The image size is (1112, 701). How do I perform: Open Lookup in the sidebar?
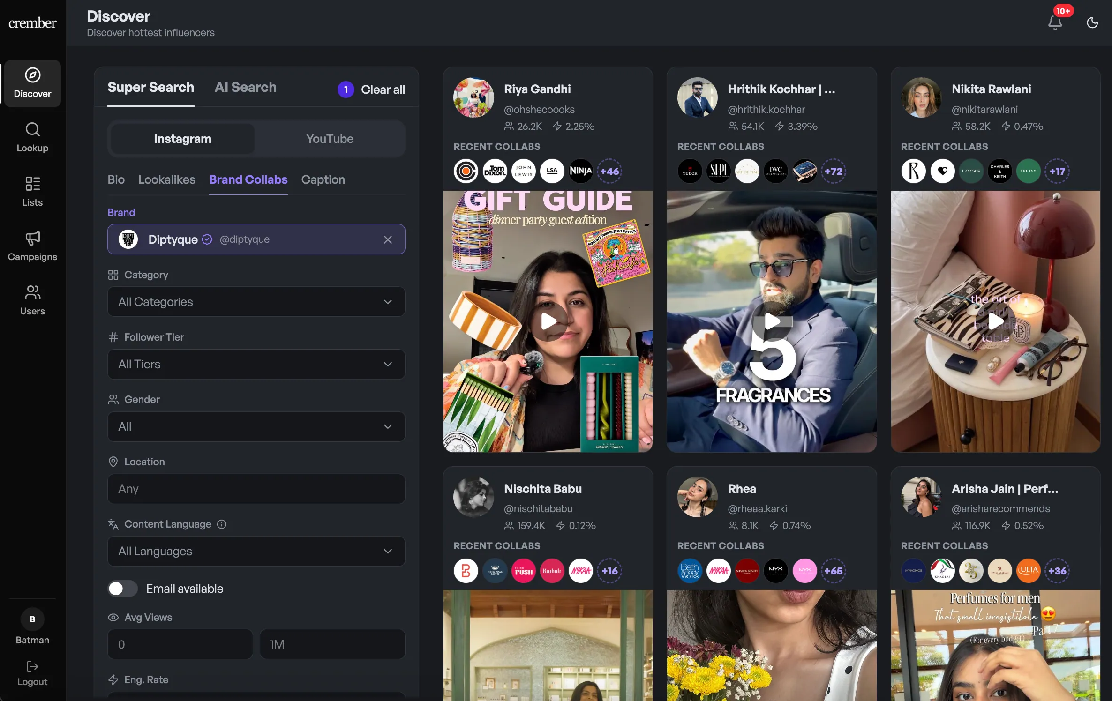[32, 137]
